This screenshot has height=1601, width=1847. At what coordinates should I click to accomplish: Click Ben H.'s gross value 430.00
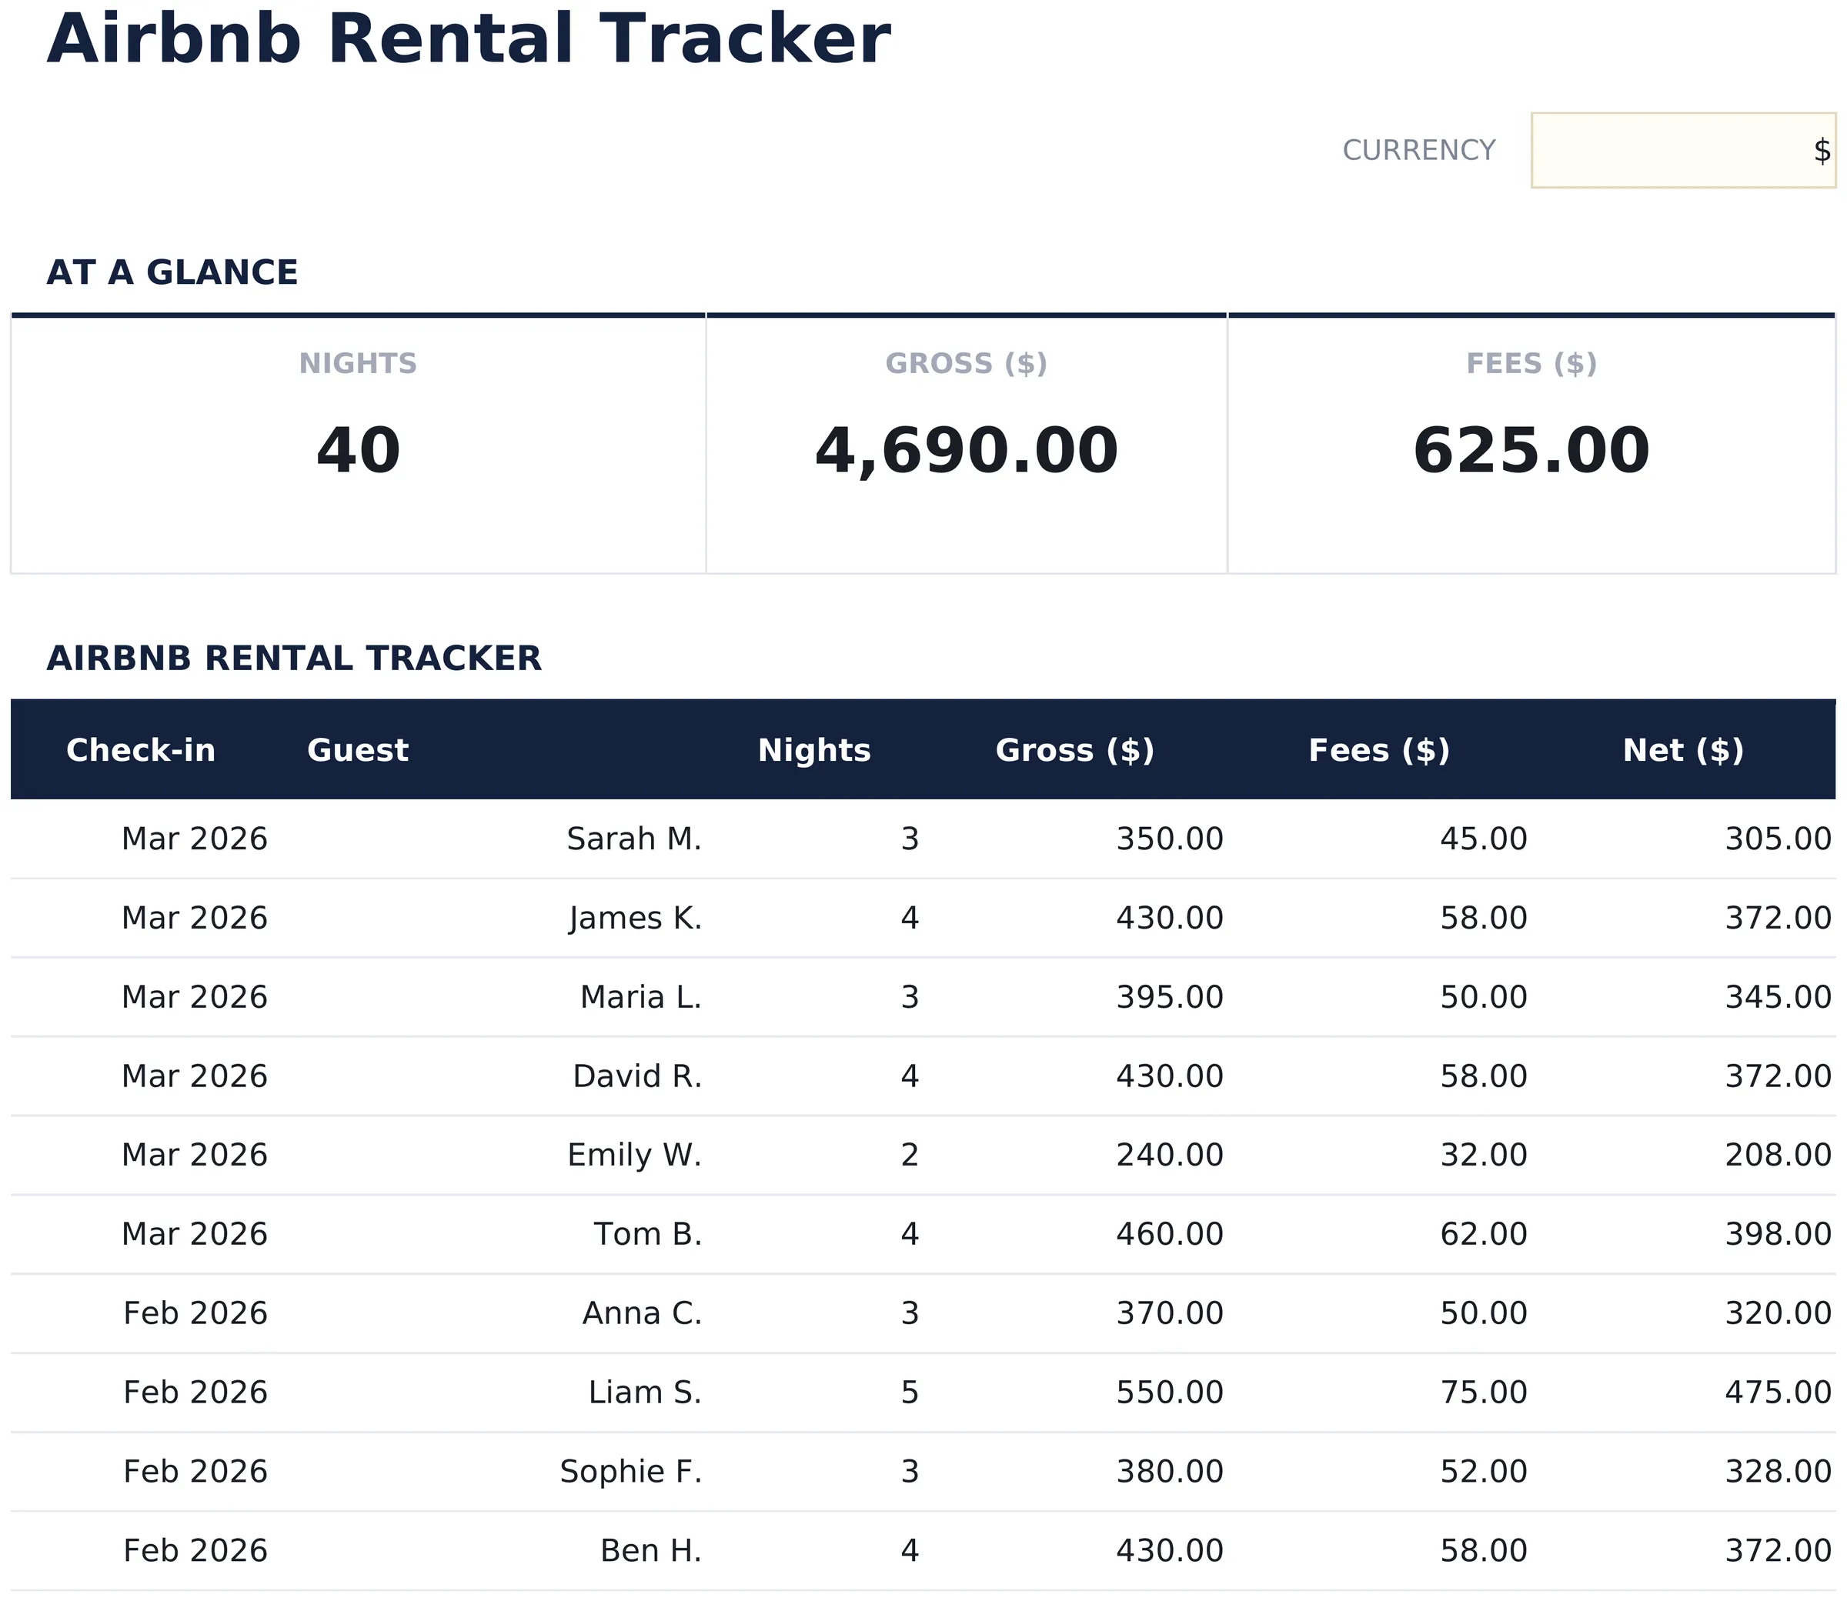point(1170,1551)
